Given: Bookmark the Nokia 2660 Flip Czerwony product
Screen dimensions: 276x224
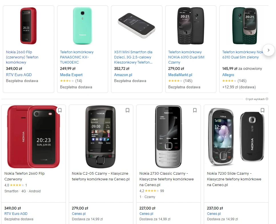Looking at the screenshot, I should tap(60, 110).
